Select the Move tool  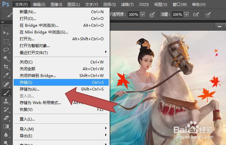pos(6,33)
